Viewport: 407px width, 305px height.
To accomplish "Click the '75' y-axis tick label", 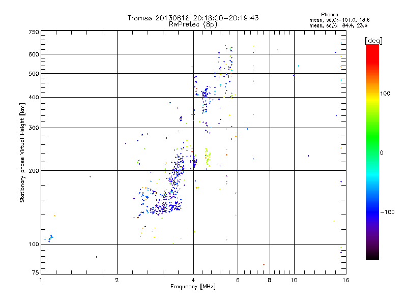I will point(36,272).
